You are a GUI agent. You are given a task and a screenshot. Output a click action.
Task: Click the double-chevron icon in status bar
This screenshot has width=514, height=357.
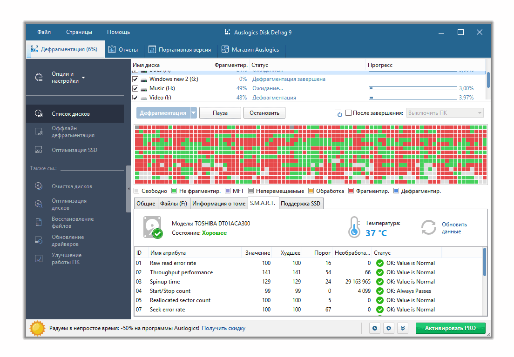tap(403, 328)
